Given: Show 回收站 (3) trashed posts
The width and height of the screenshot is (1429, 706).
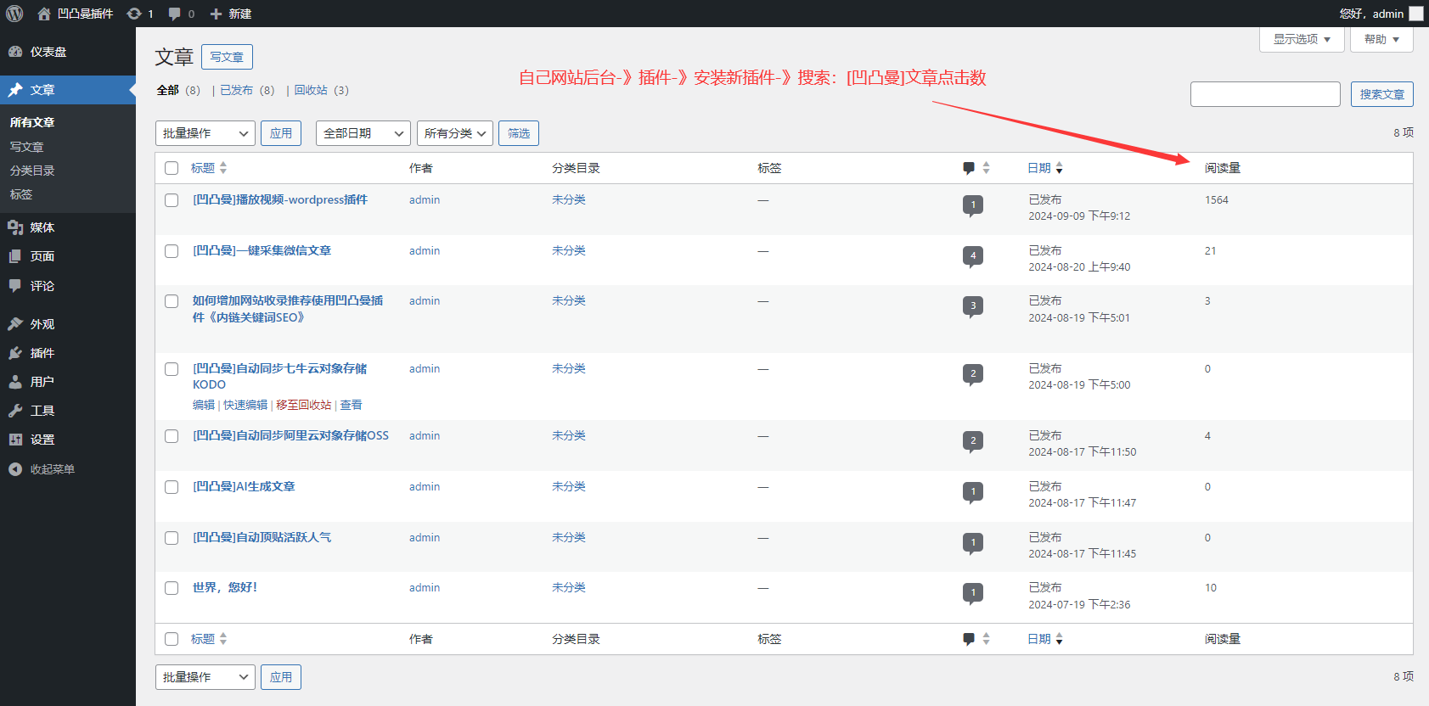Looking at the screenshot, I should click(322, 90).
